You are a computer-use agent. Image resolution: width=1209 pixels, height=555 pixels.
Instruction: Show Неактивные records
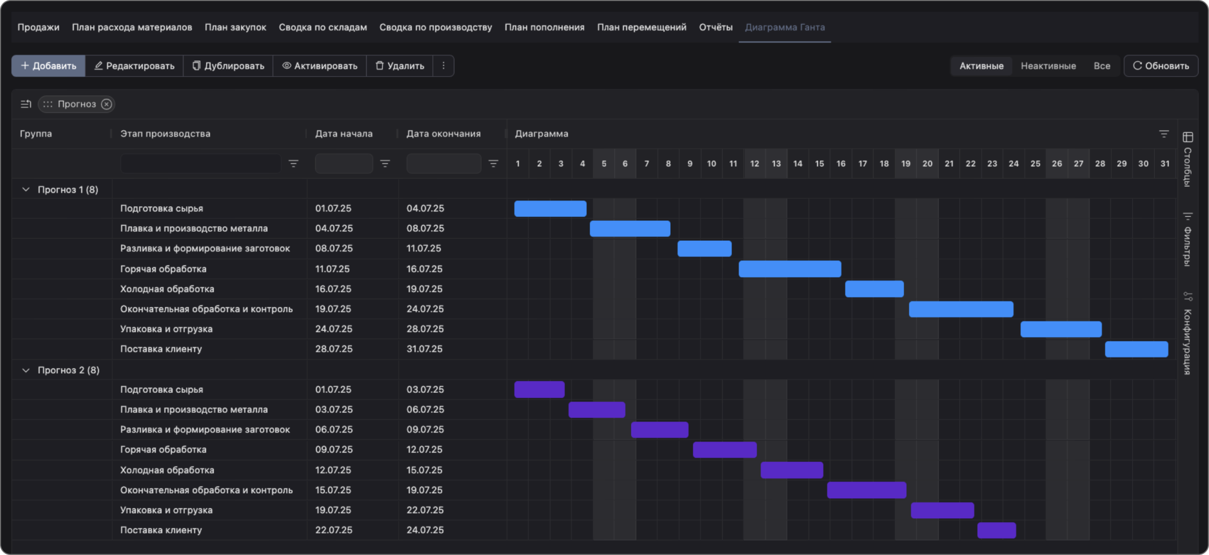1048,66
